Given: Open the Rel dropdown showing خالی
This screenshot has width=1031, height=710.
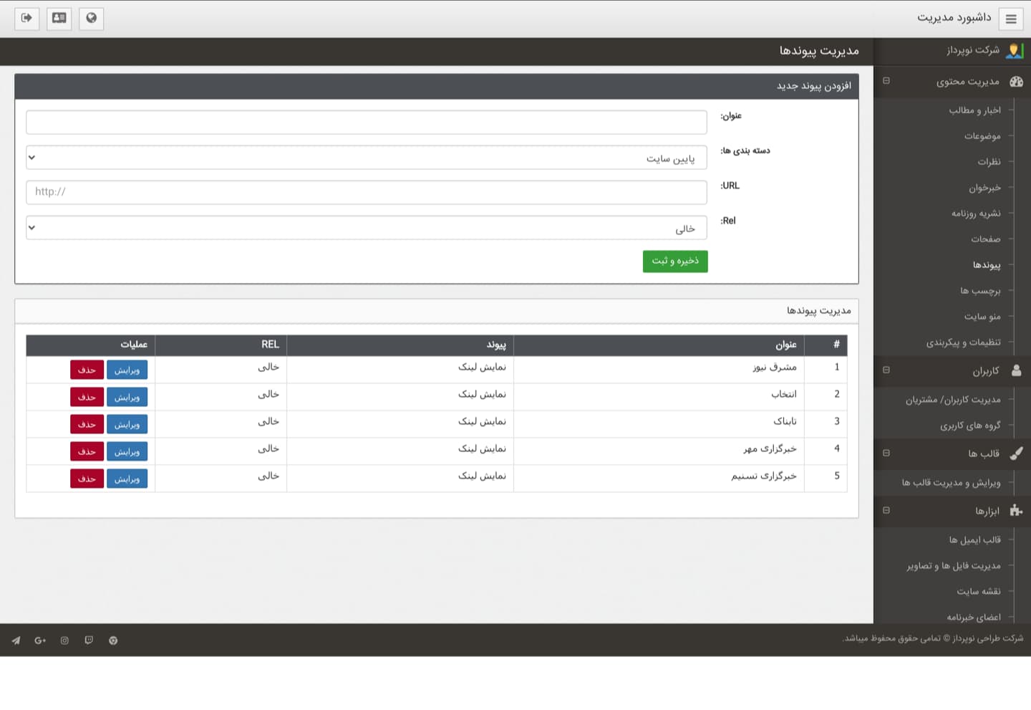Looking at the screenshot, I should (366, 228).
